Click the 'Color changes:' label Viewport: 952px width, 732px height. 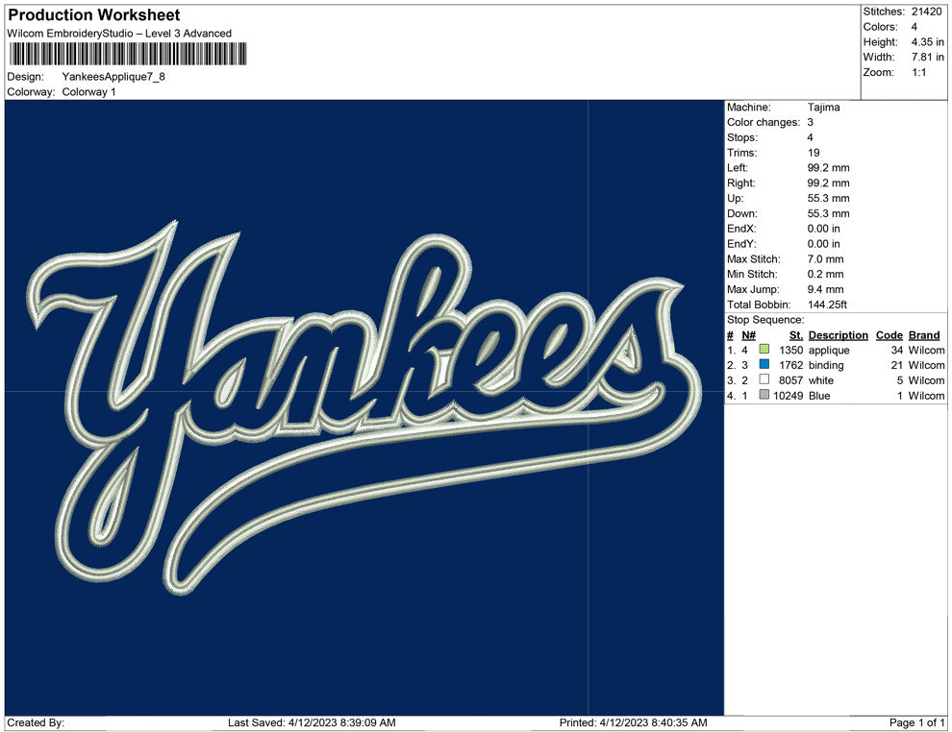(x=764, y=123)
